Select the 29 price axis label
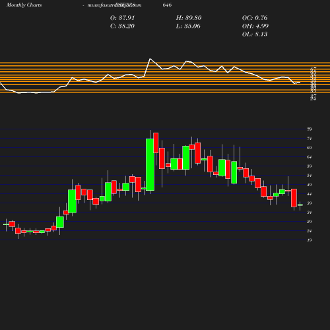The width and height of the screenshot is (330, 330). click(310, 222)
